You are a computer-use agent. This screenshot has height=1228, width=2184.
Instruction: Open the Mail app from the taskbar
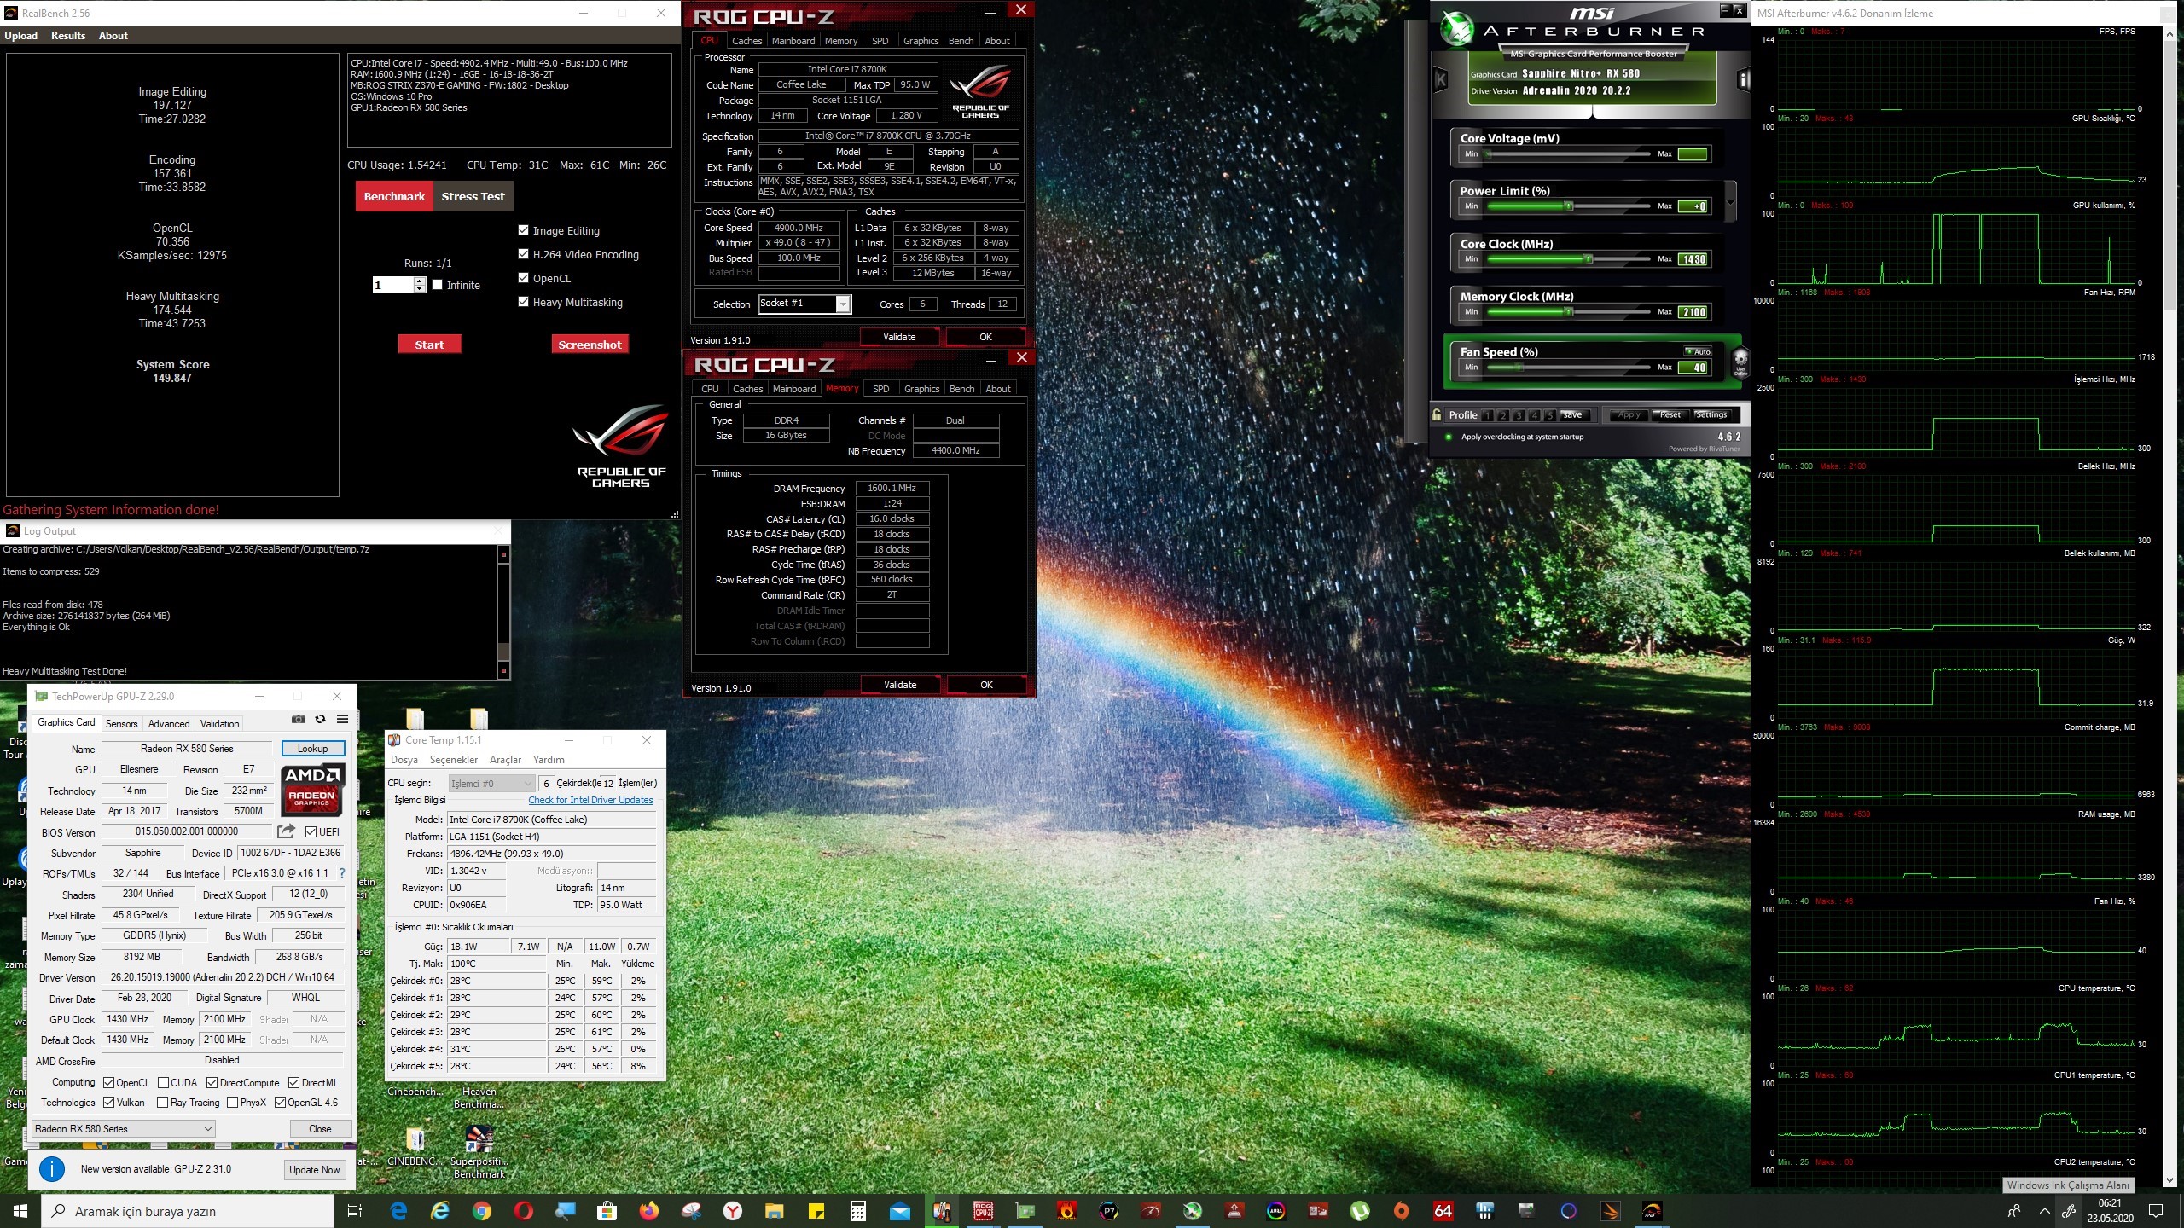point(900,1211)
